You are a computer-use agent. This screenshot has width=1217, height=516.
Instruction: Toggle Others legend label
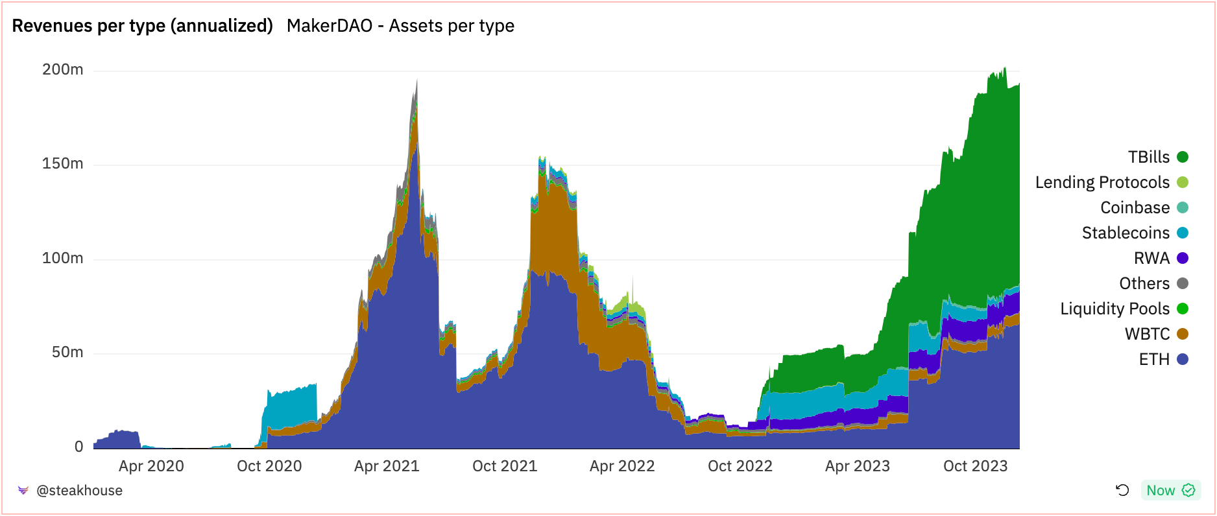point(1144,283)
